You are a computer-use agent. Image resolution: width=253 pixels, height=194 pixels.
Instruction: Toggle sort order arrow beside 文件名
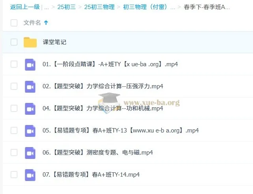click(46, 22)
